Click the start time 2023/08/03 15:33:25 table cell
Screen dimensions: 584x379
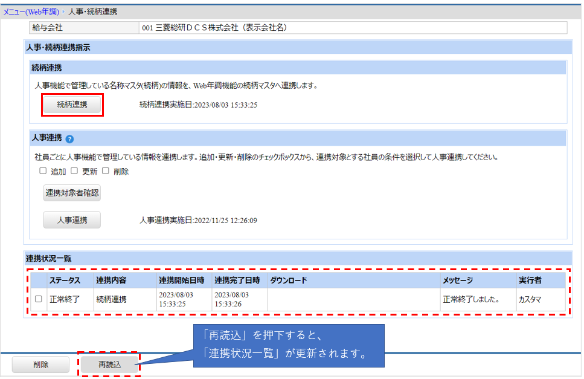point(184,299)
